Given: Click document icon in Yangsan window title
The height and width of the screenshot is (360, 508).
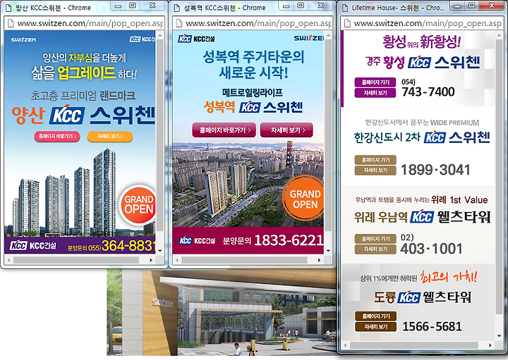Looking at the screenshot, I should coord(8,8).
